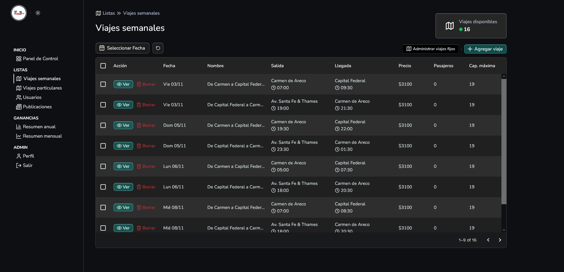The height and width of the screenshot is (272, 564).
Task: Click the scrollbar down arrow
Action: tap(504, 230)
